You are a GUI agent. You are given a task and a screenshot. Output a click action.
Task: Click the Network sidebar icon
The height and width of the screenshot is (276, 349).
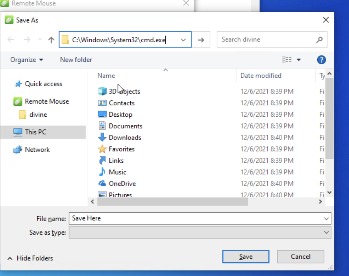[x=18, y=150]
